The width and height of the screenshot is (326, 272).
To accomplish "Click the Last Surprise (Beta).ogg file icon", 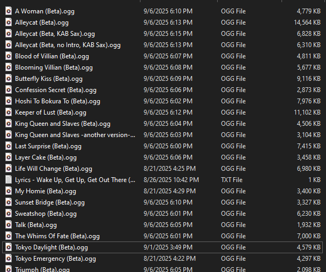I will 9,146.
